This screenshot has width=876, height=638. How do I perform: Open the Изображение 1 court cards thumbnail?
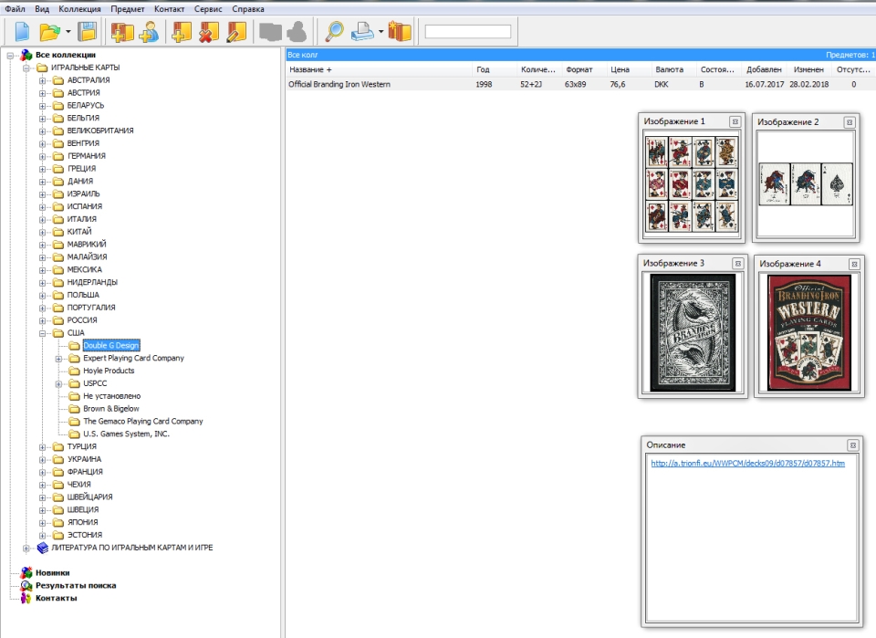692,183
